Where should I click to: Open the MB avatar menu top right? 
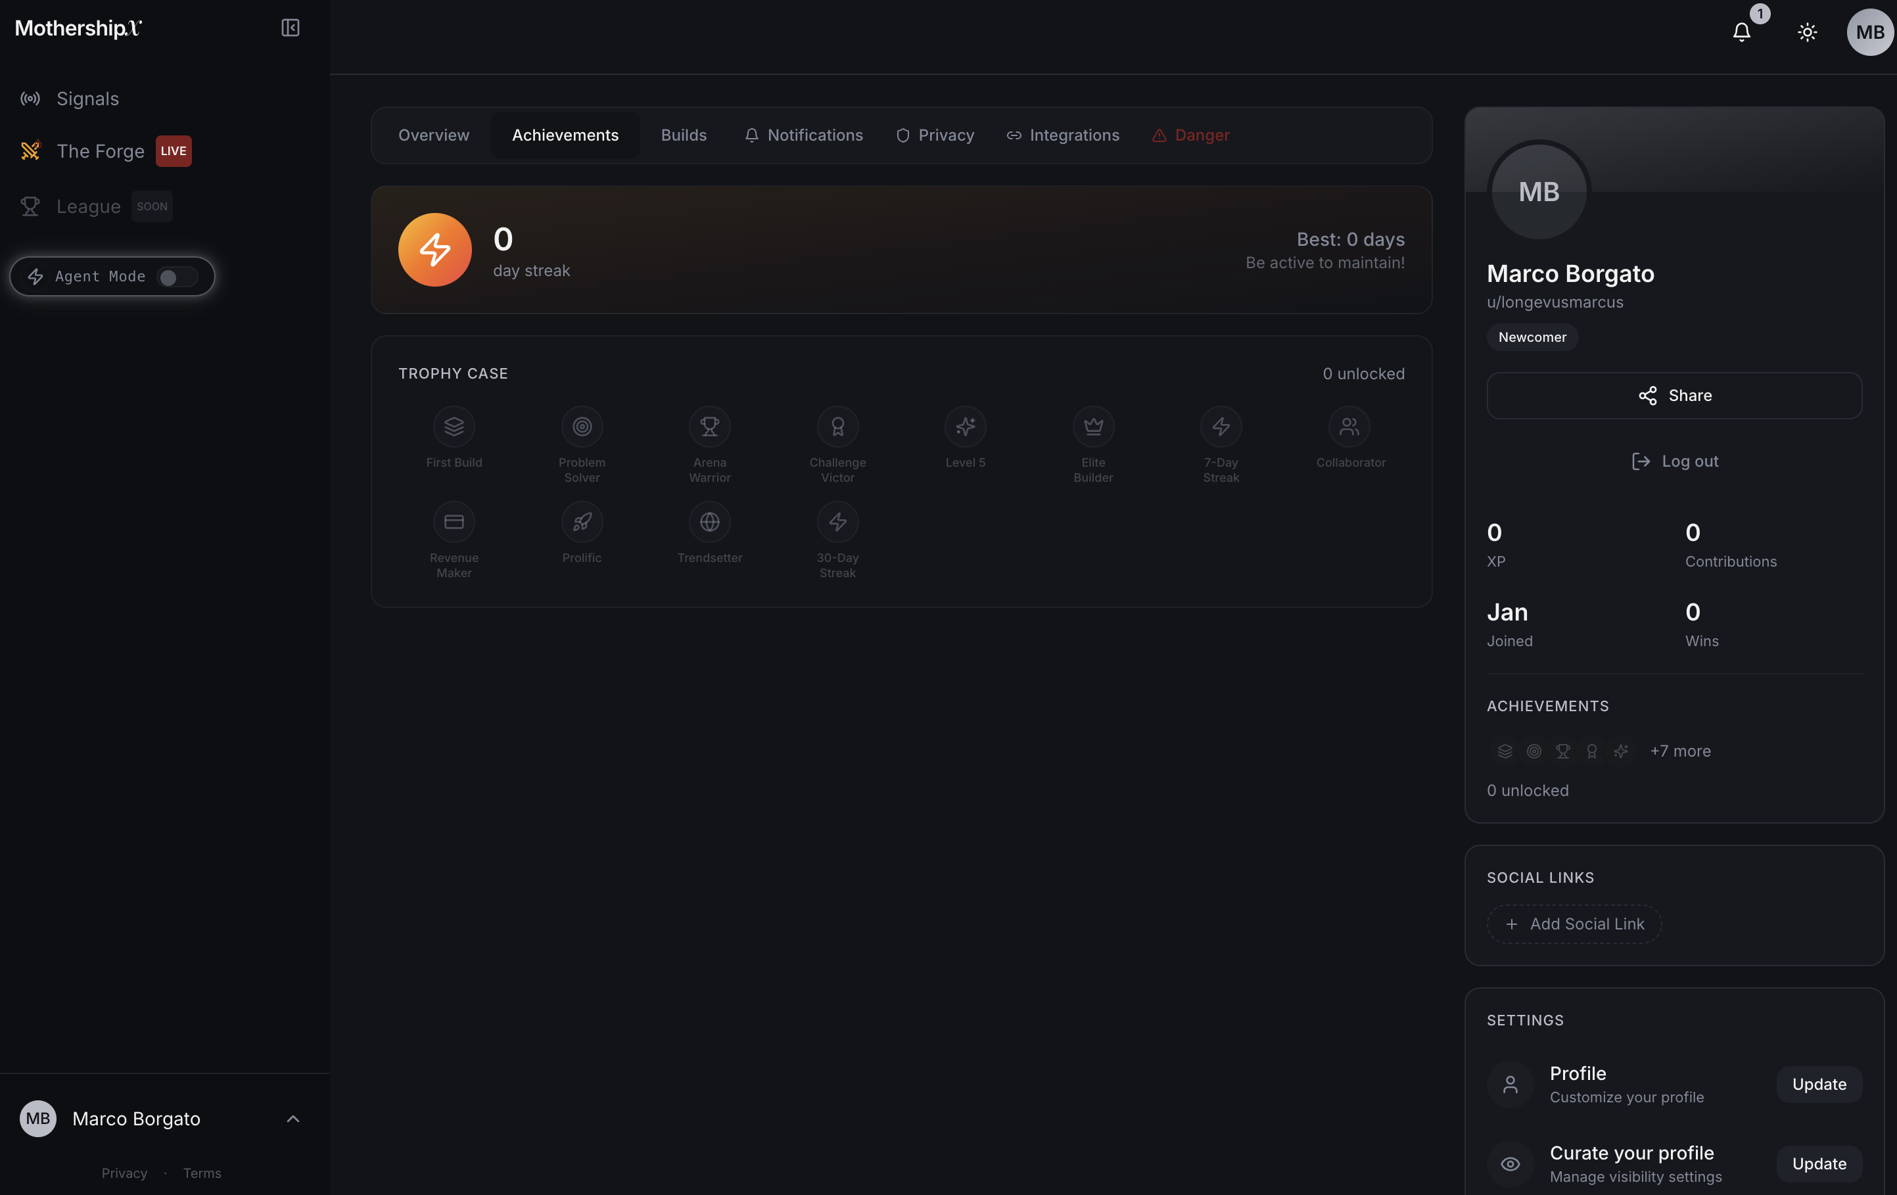[x=1869, y=32]
